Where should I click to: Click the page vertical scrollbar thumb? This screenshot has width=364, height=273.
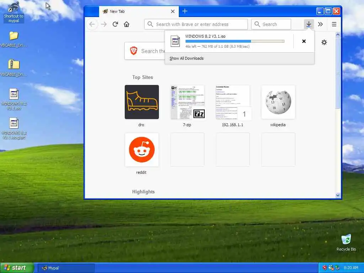(338, 73)
